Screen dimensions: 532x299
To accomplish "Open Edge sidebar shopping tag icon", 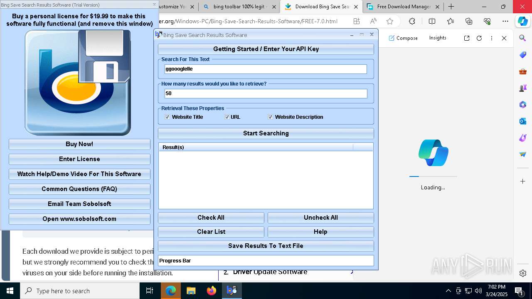I will tap(523, 55).
